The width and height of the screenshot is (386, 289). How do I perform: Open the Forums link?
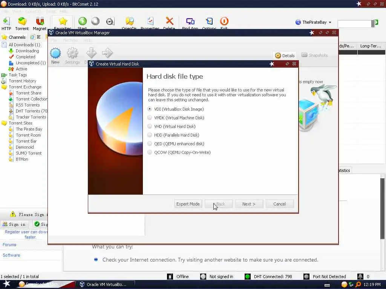point(9,245)
